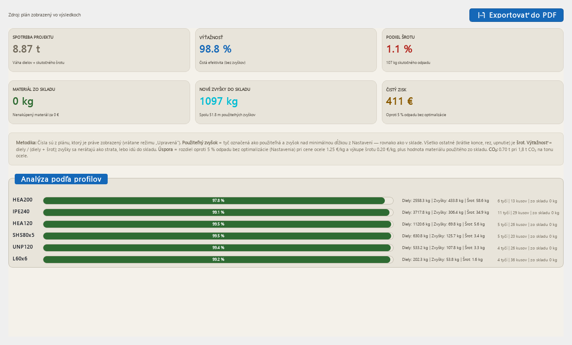Click HEA200 stats Diely: 2558.3 kg
The height and width of the screenshot is (345, 572).
(x=416, y=201)
